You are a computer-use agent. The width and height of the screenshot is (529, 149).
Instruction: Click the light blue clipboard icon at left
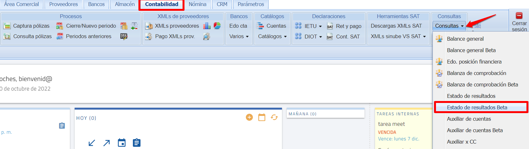point(62,125)
